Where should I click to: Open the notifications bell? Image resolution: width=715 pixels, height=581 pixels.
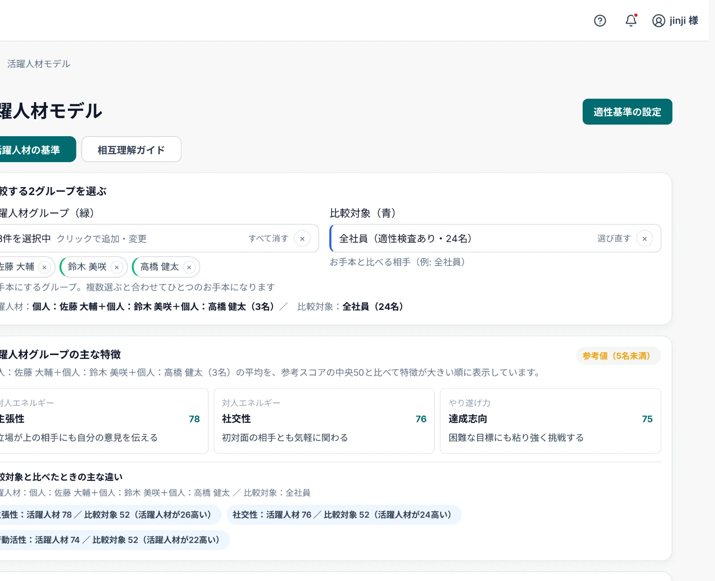pyautogui.click(x=631, y=21)
